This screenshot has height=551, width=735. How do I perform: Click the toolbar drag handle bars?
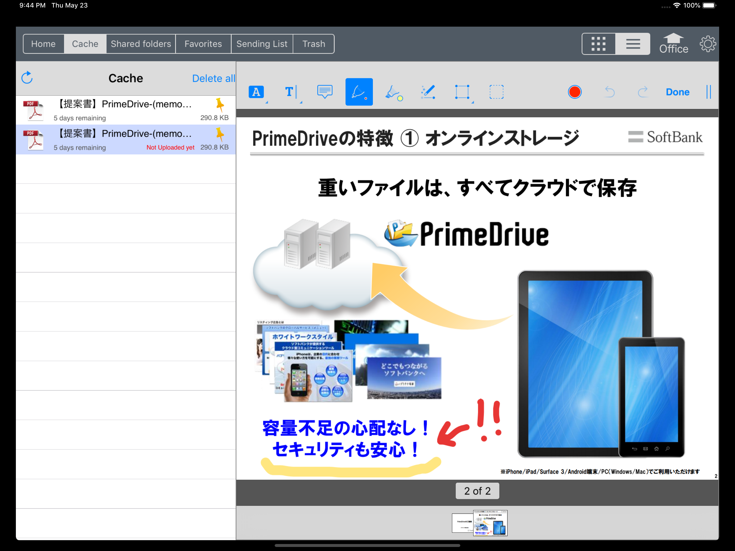708,92
